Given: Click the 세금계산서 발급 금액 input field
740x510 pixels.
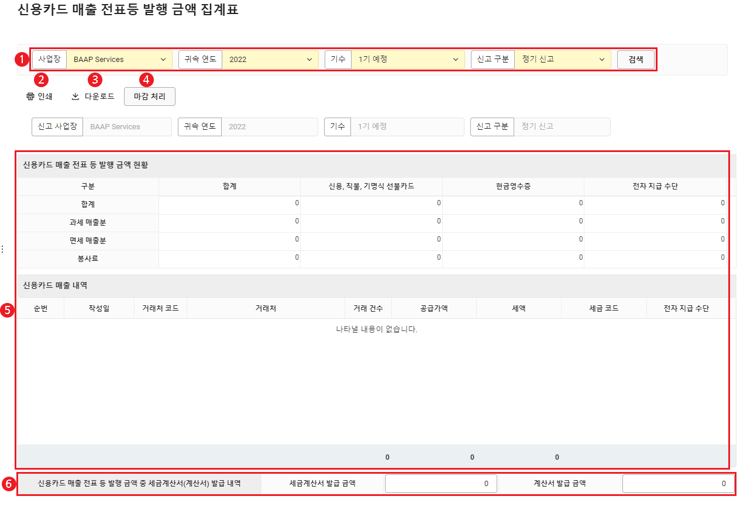Looking at the screenshot, I should (x=440, y=484).
